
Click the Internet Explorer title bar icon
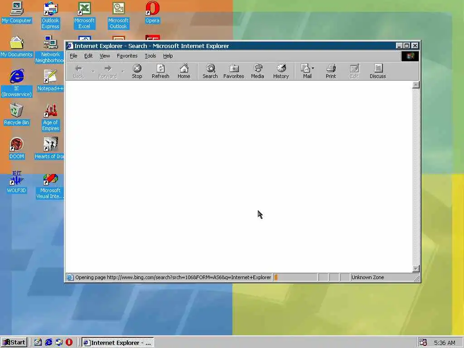point(69,46)
